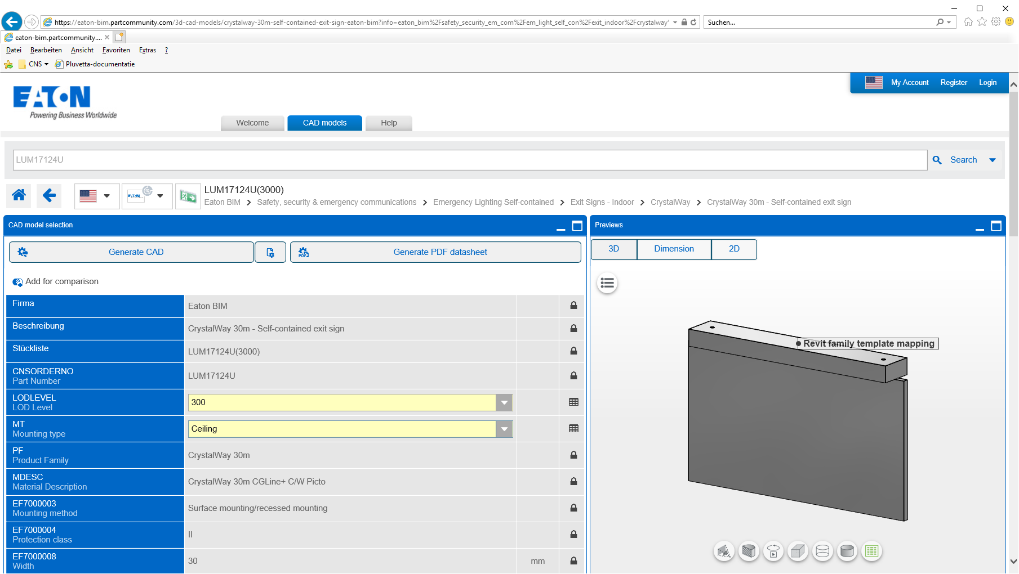Open the 3D viewer list menu button
Image resolution: width=1019 pixels, height=574 pixels.
607,283
